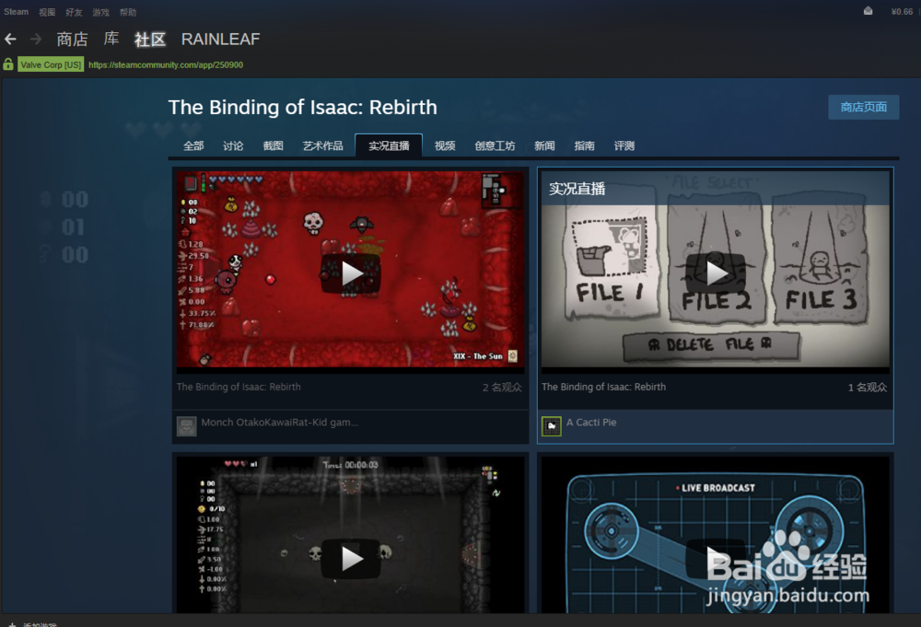Screen dimensions: 921x627
Task: Click the 1 名观众 viewer count
Action: (868, 388)
